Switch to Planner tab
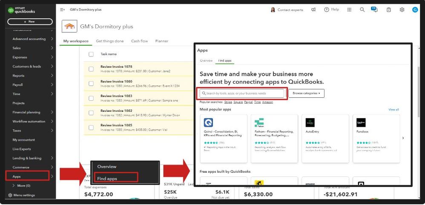The image size is (425, 205). pyautogui.click(x=162, y=41)
